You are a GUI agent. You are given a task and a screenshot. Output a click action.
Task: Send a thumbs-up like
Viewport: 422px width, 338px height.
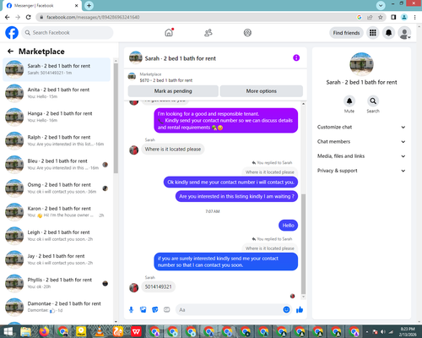point(300,310)
